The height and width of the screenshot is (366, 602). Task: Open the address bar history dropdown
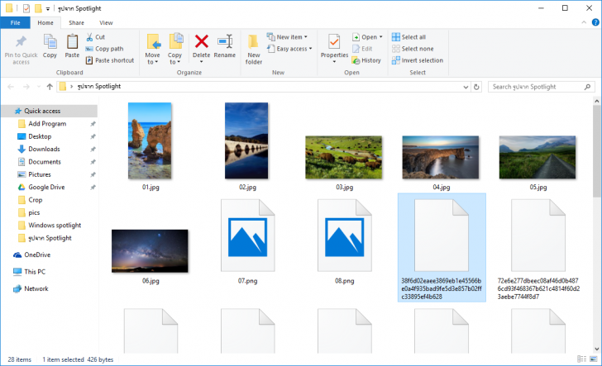[x=466, y=87]
